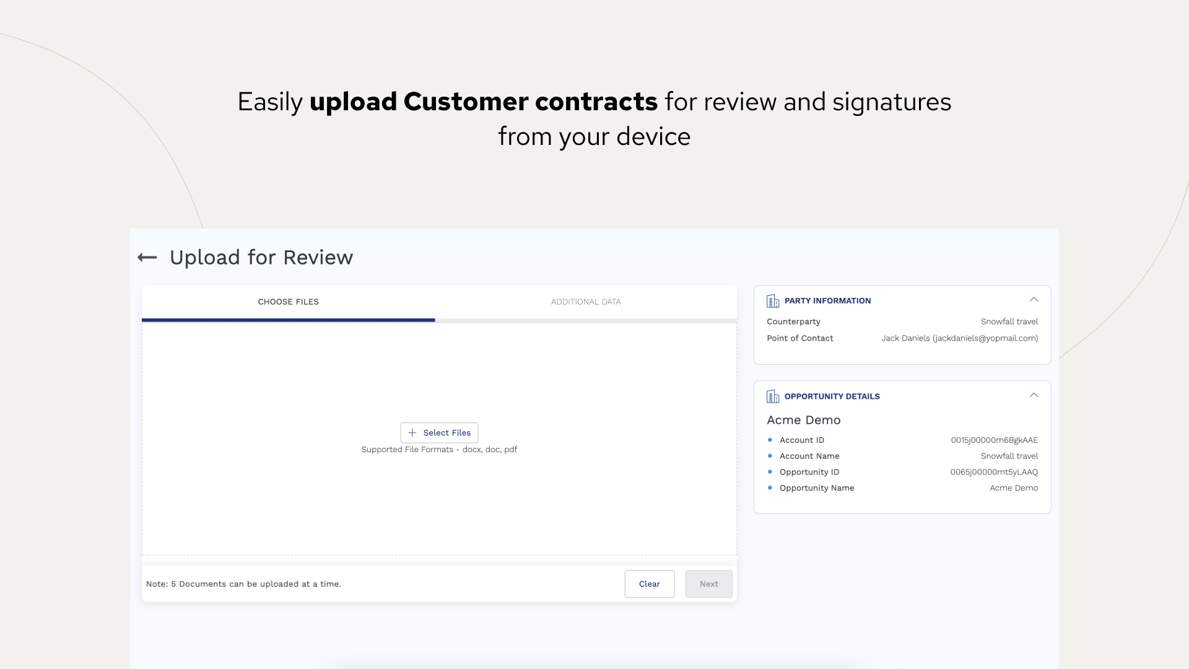Image resolution: width=1189 pixels, height=669 pixels.
Task: Click the Opportunity ID label
Action: [809, 472]
